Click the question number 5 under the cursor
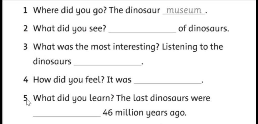 25,98
